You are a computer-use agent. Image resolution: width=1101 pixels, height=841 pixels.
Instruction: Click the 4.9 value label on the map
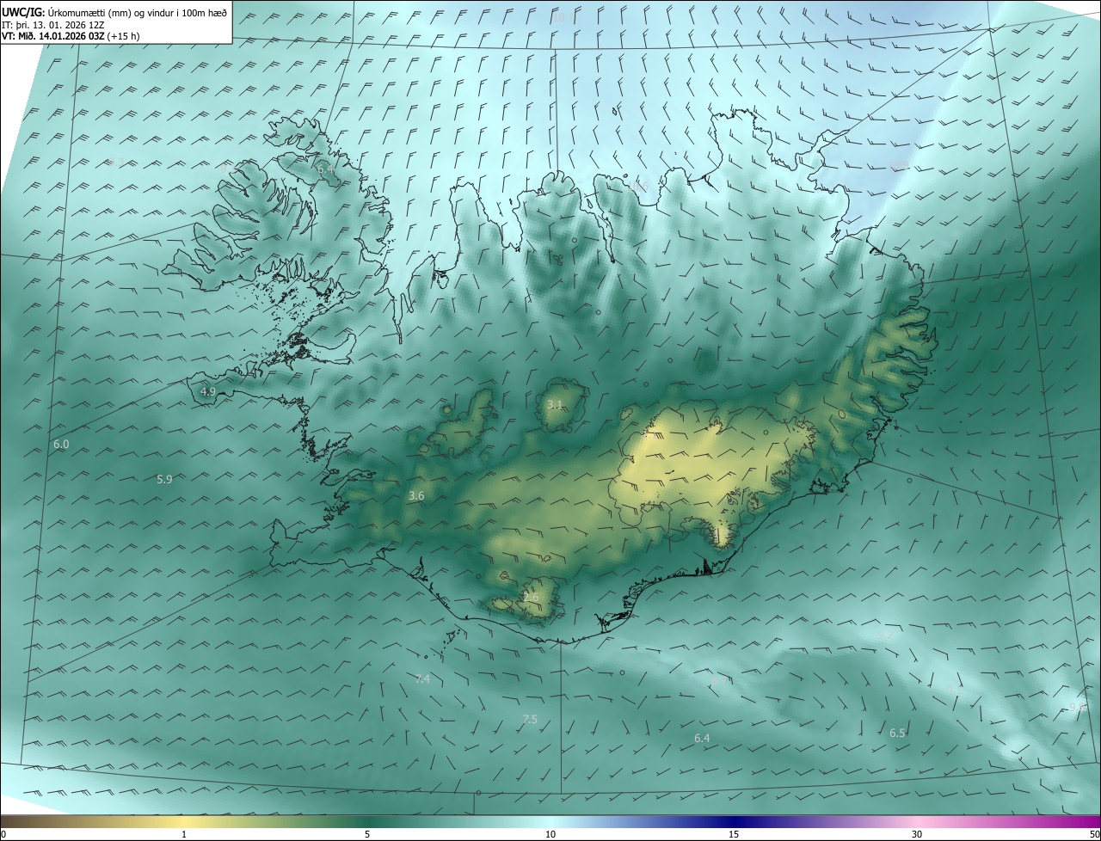tap(207, 391)
